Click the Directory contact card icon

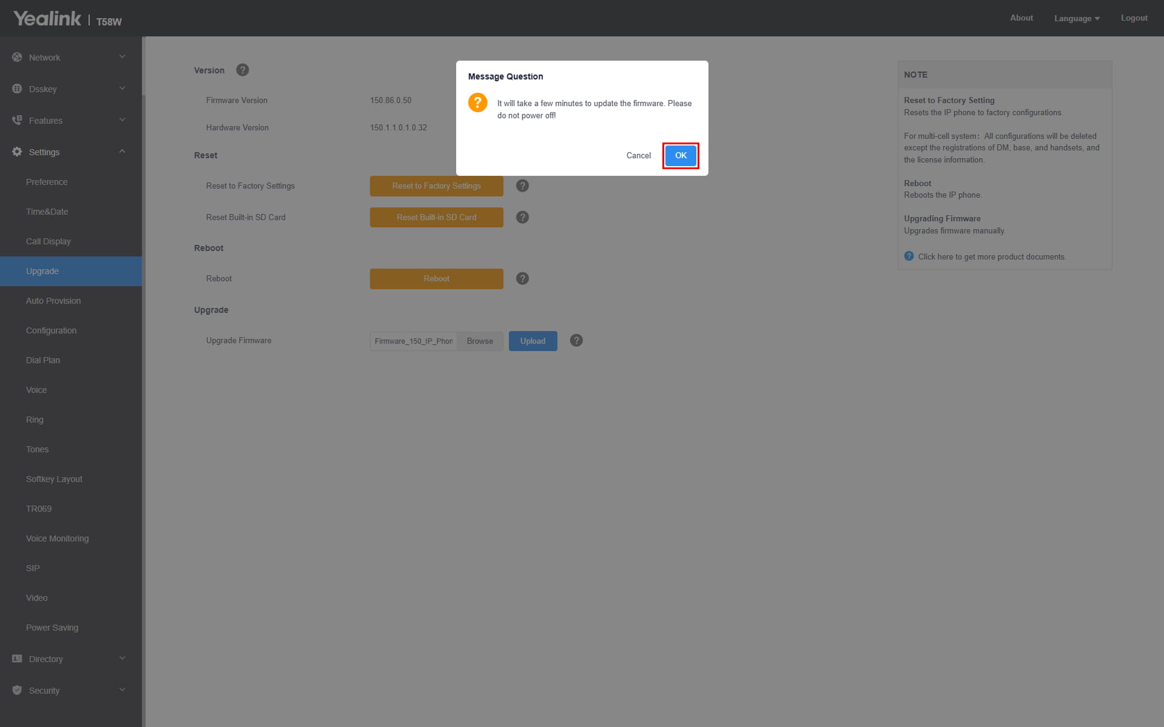point(17,658)
